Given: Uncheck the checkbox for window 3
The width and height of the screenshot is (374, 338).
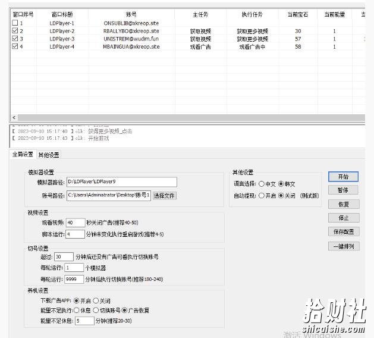Looking at the screenshot, I should tap(15, 39).
